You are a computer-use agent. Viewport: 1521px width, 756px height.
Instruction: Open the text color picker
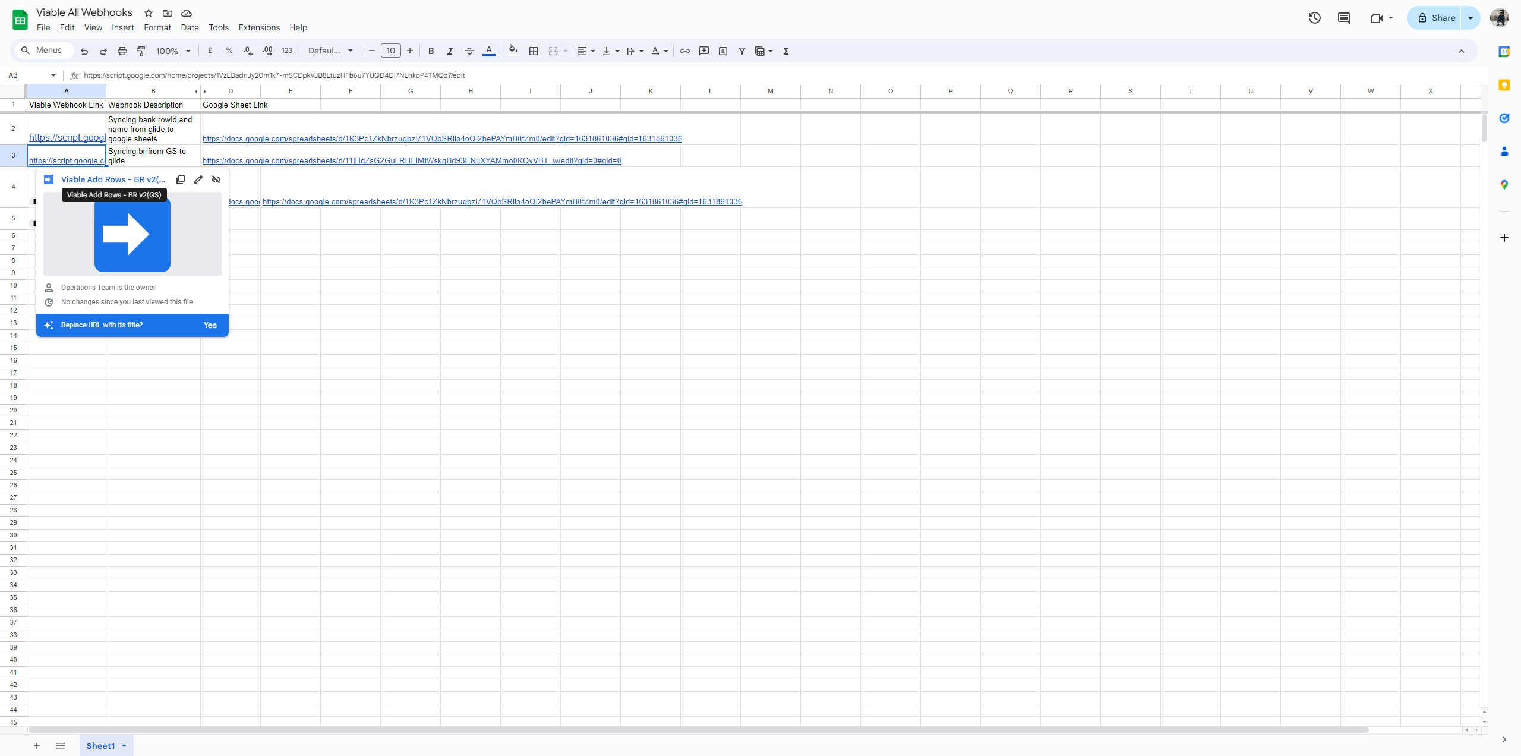(x=489, y=51)
